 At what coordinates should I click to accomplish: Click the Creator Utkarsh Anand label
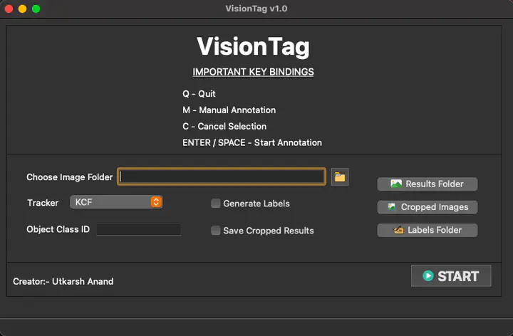pyautogui.click(x=63, y=281)
